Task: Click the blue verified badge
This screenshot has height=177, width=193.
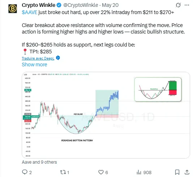Action: click(x=59, y=5)
